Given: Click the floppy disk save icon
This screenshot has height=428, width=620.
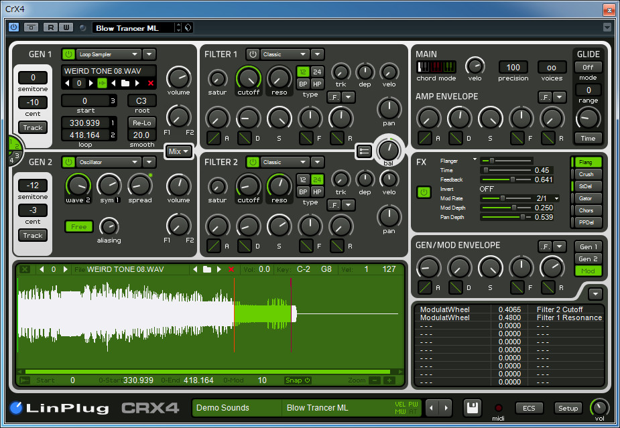Looking at the screenshot, I should pos(473,408).
